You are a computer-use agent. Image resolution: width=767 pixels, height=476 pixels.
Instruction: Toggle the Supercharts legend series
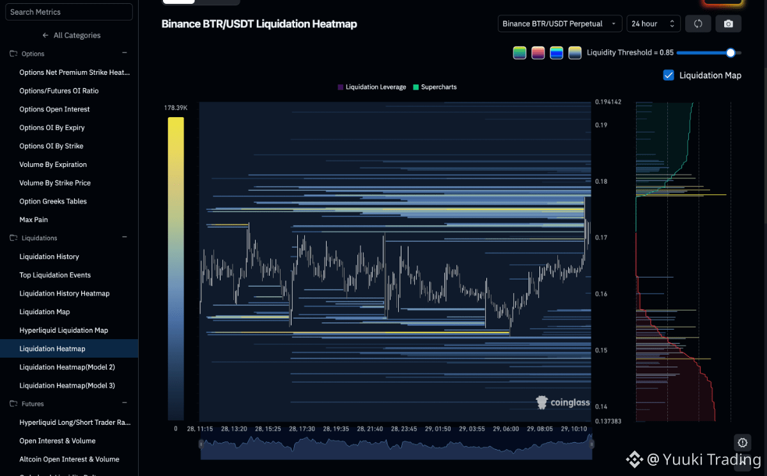[435, 87]
